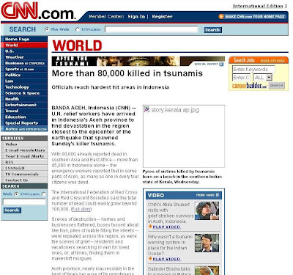Open the Business section
Viewport: 293px width, 275px height.
point(24,63)
